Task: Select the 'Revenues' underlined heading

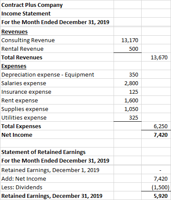Action: [14, 32]
